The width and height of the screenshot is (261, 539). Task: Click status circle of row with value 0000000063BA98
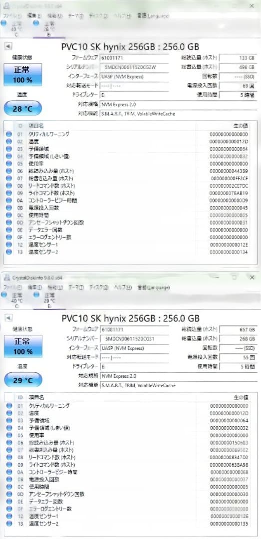coord(9,465)
